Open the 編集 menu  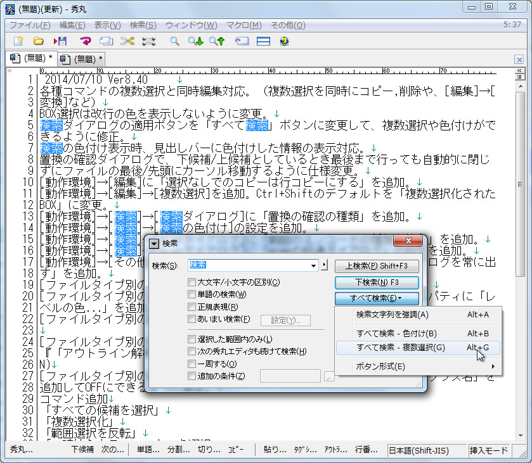(x=72, y=25)
